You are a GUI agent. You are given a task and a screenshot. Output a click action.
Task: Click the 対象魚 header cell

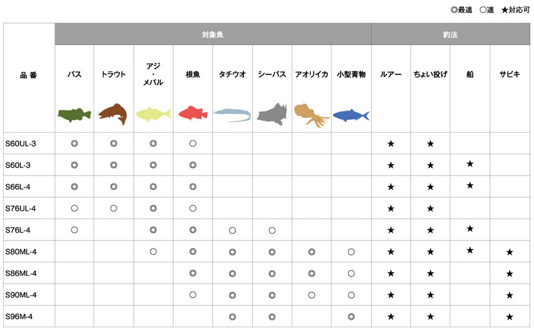213,34
